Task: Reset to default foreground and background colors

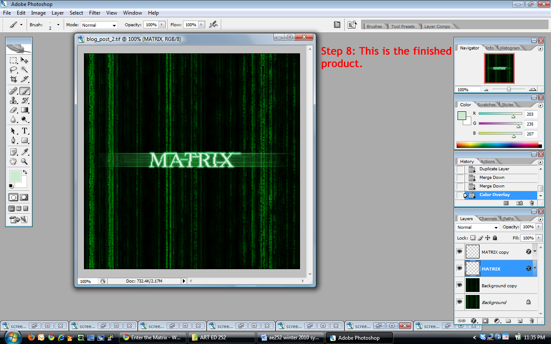Action: click(11, 186)
